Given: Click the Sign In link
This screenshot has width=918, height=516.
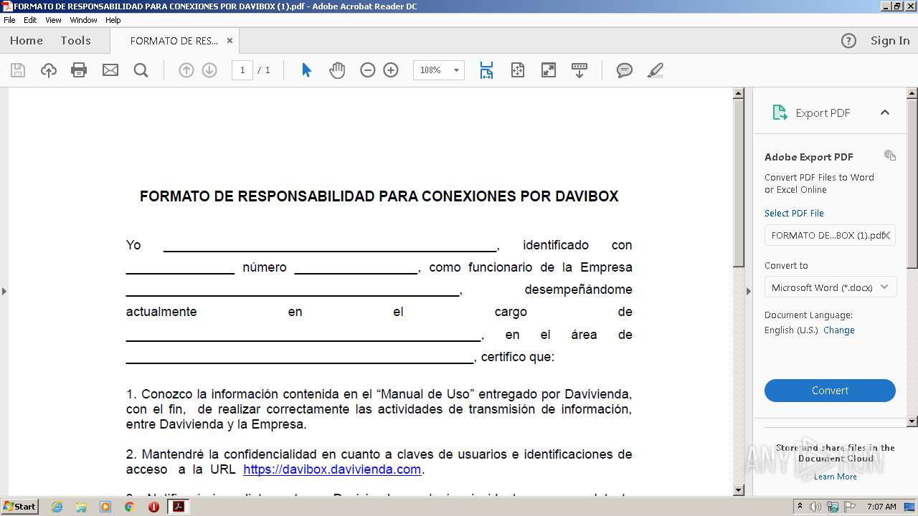Looking at the screenshot, I should click(x=890, y=41).
